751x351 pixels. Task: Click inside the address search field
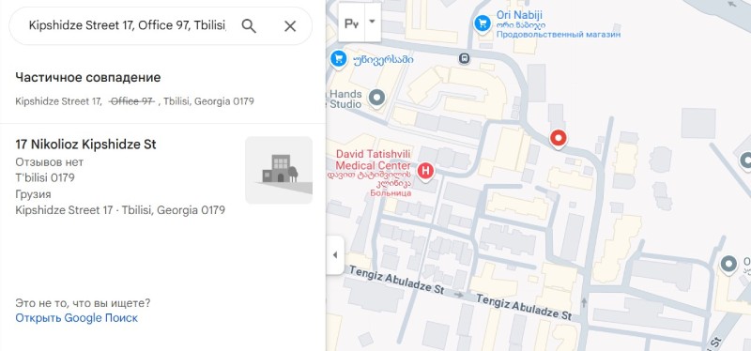(128, 26)
